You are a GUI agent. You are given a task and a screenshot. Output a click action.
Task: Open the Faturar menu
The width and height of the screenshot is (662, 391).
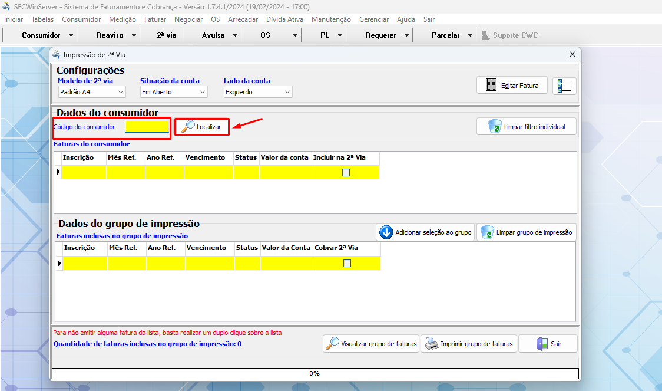(155, 19)
